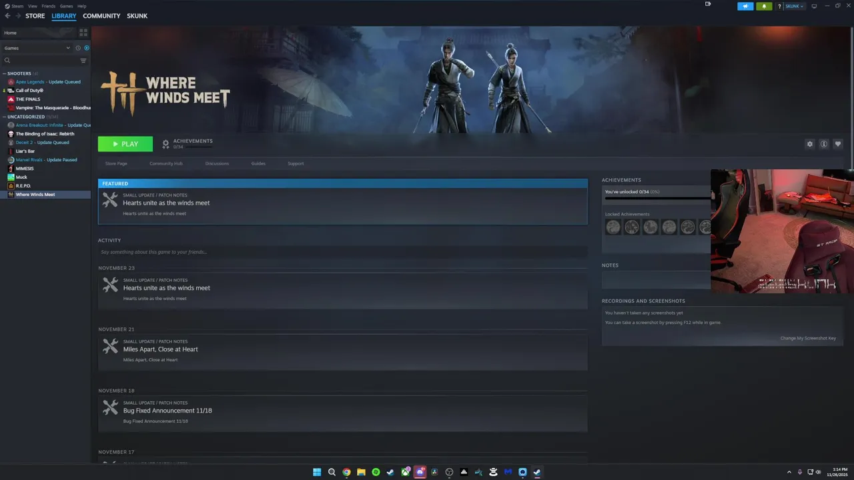Click the first locked achievement icon
This screenshot has width=854, height=480.
point(613,227)
